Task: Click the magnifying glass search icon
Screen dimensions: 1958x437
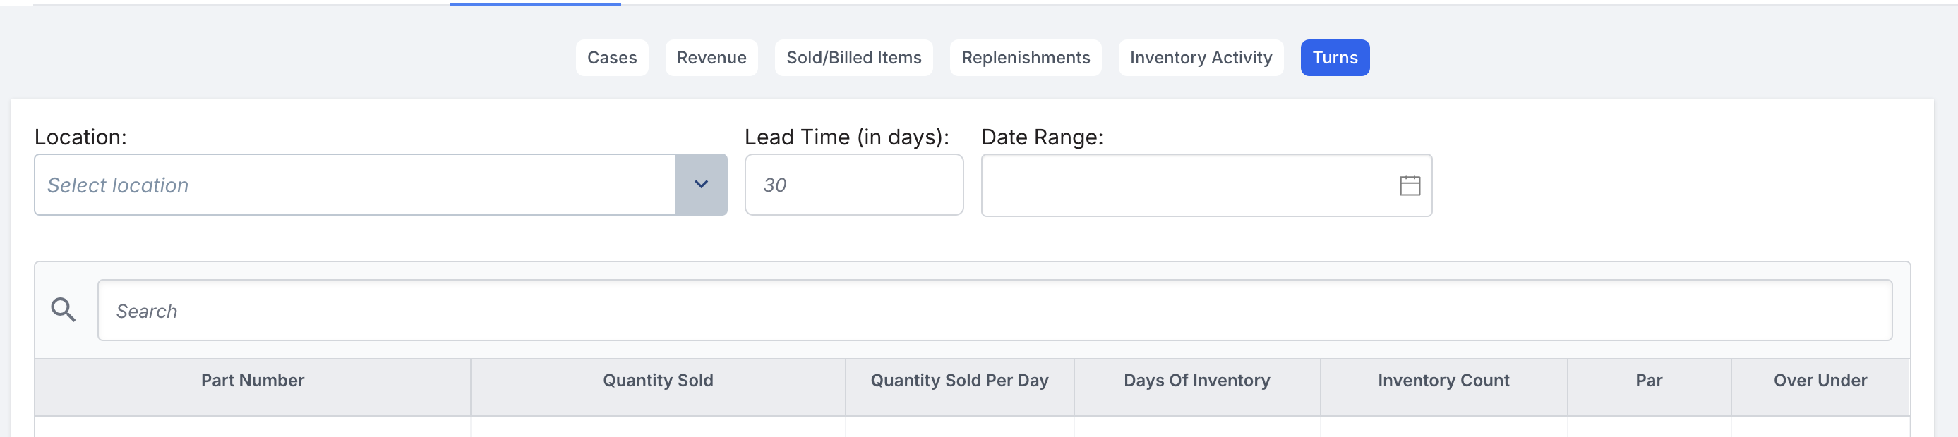Action: tap(63, 309)
